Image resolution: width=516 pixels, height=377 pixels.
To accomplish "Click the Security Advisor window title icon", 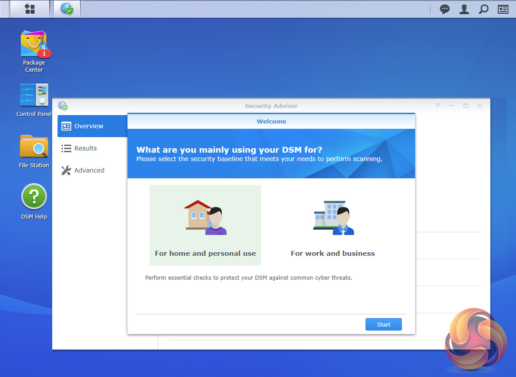I will 63,106.
